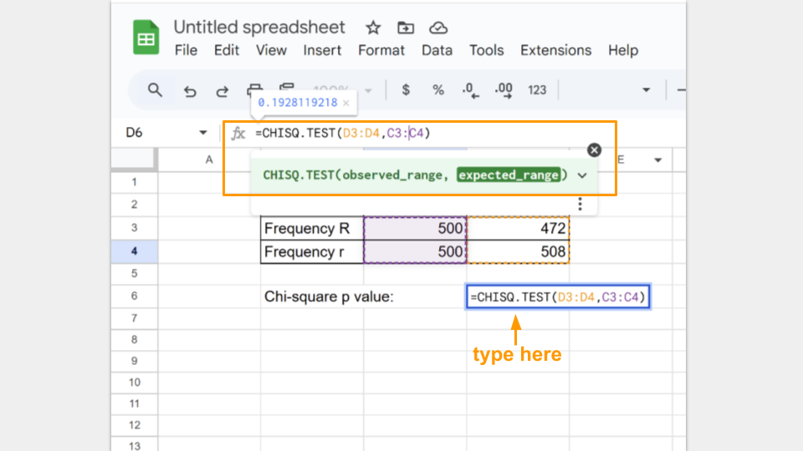Select cell containing 472
This screenshot has height=451, width=803.
(518, 228)
